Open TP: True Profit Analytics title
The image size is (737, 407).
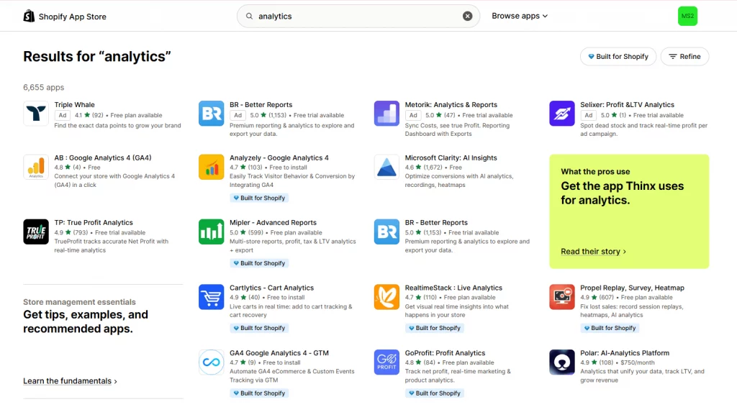tap(93, 222)
